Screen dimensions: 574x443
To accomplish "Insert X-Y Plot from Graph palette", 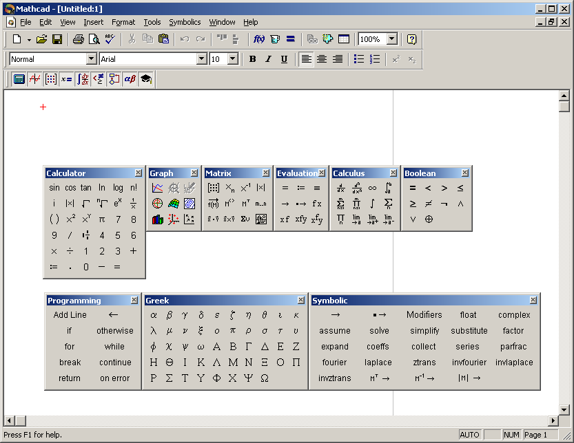I will click(157, 188).
